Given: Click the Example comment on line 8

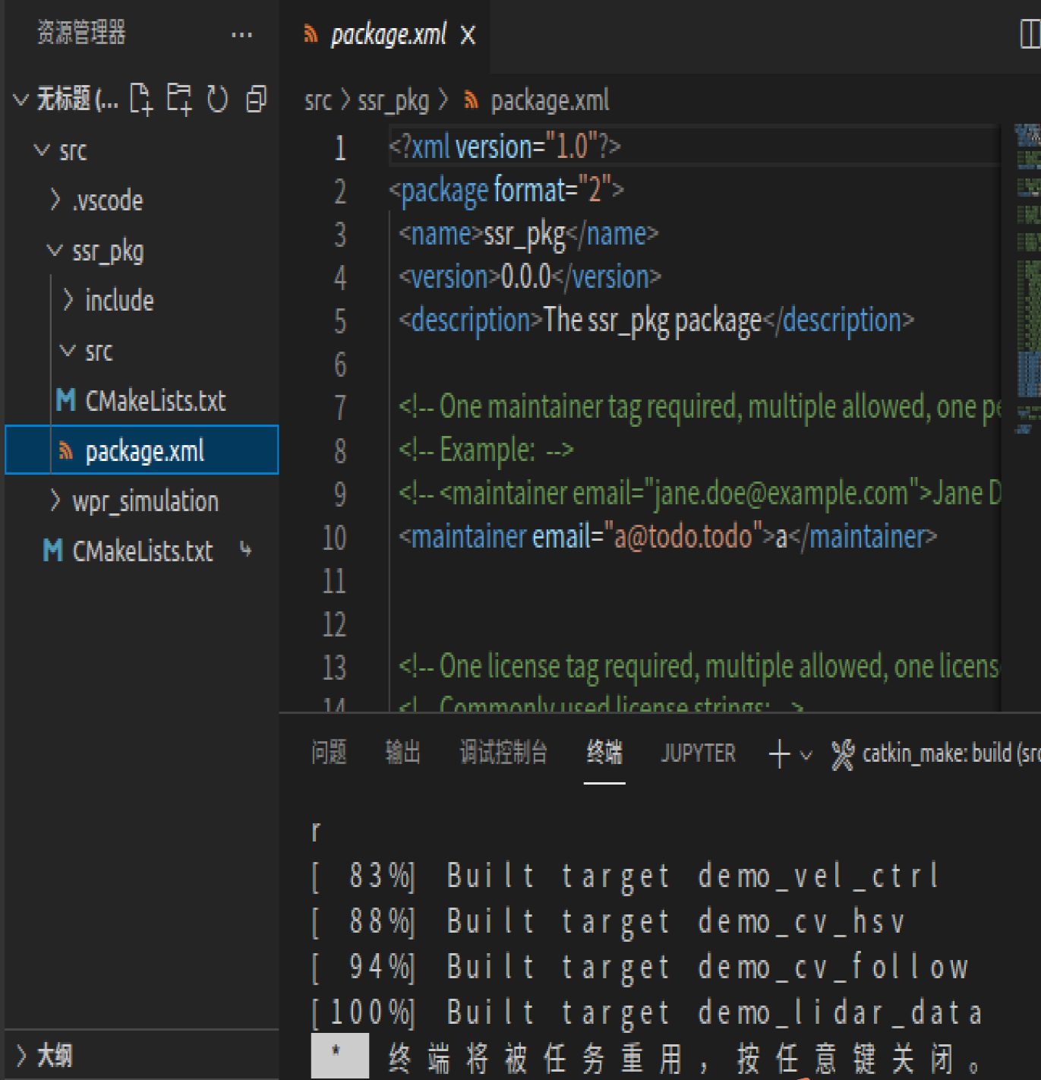Looking at the screenshot, I should 486,450.
